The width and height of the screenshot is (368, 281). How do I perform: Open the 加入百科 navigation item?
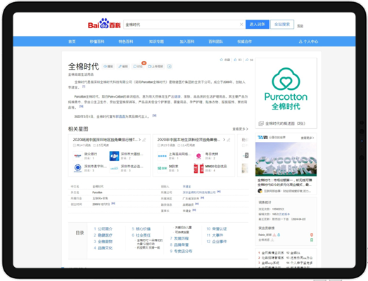(x=187, y=41)
